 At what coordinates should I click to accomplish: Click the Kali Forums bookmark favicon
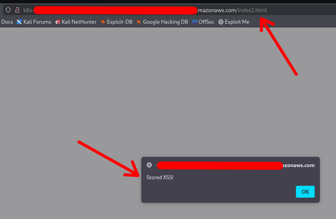point(20,22)
